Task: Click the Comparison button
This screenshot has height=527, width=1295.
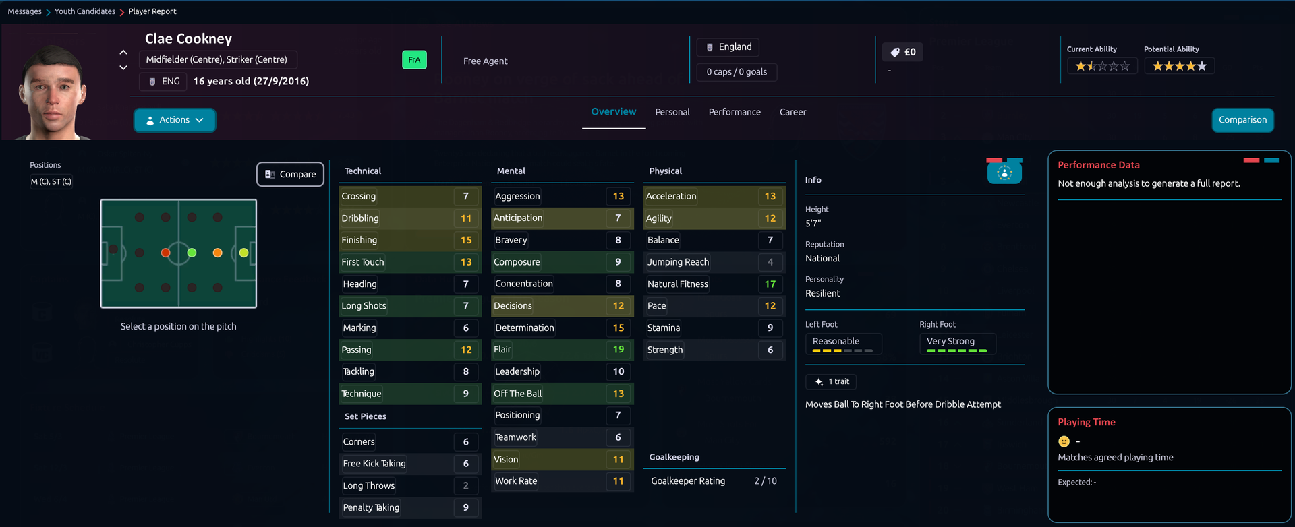Action: pyautogui.click(x=1242, y=120)
